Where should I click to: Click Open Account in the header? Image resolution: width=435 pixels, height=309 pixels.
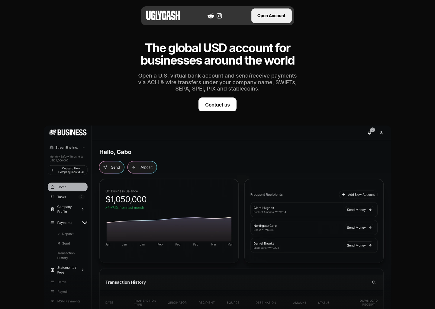coord(271,16)
